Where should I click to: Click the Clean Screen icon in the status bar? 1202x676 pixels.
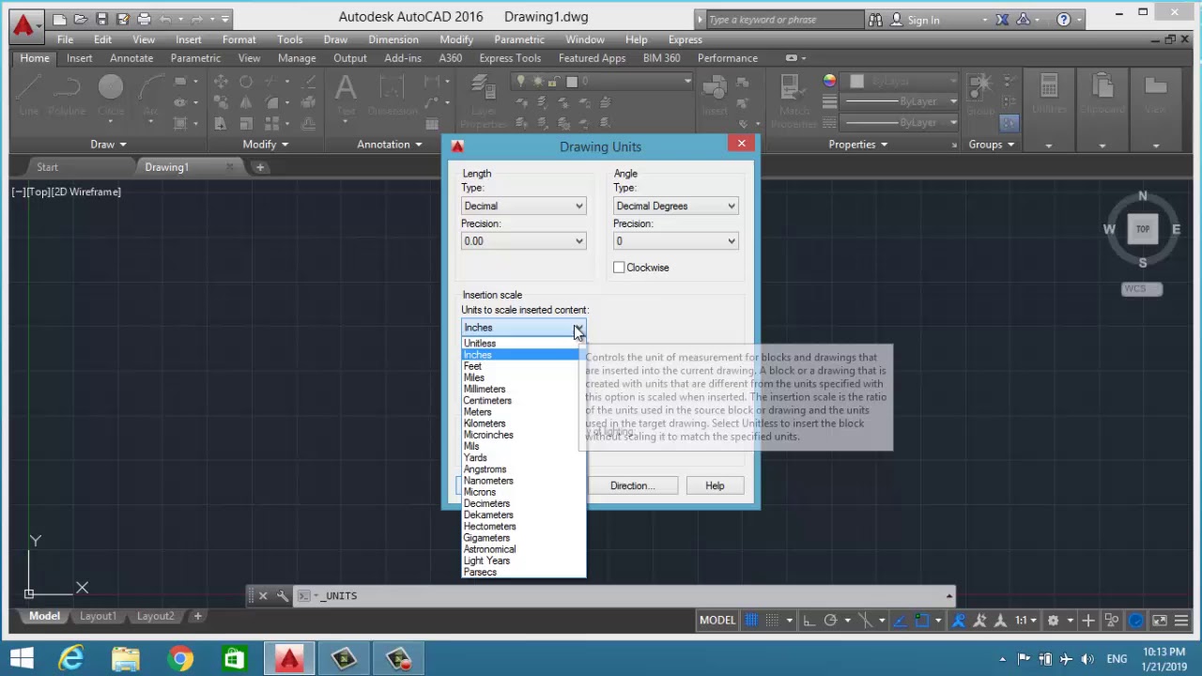(x=1160, y=620)
